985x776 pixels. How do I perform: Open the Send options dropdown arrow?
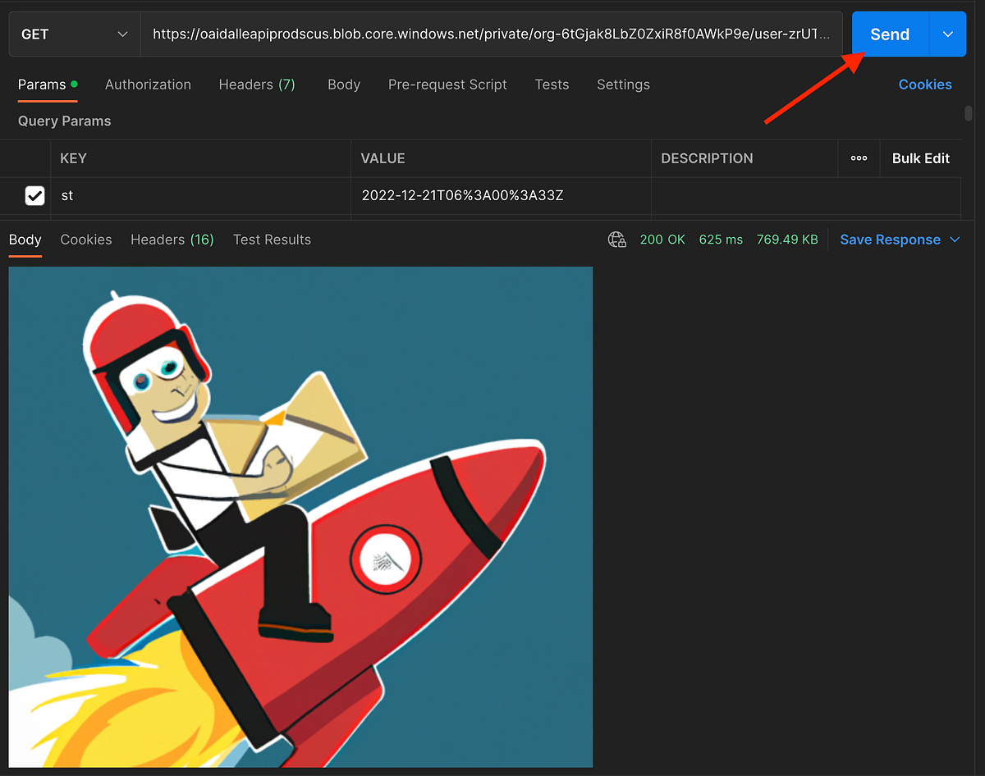pos(947,34)
